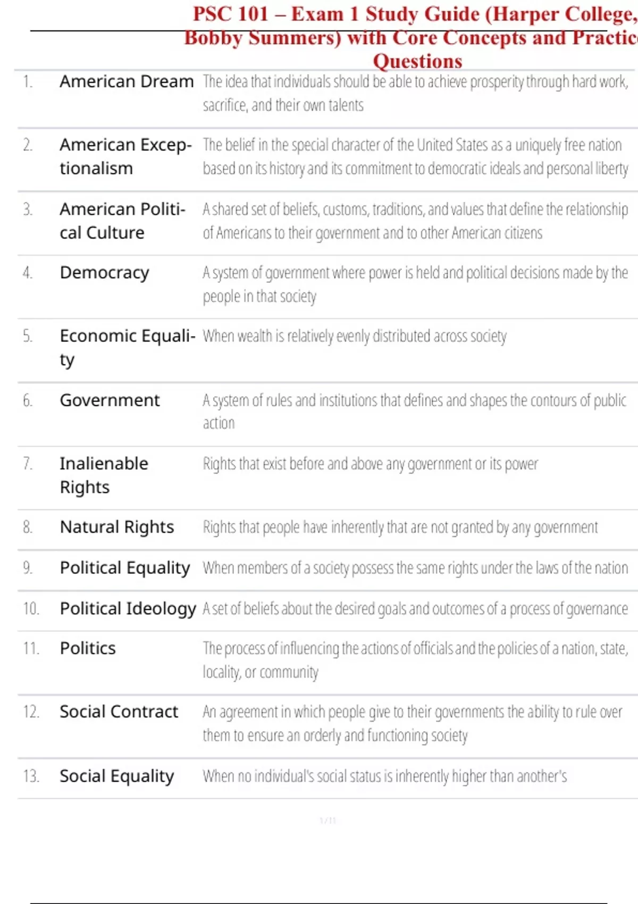Click the term "American Dream"
The image size is (638, 904).
click(x=127, y=82)
